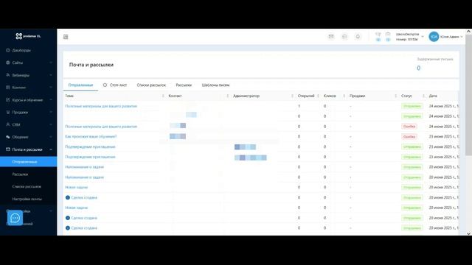Click the Контент sidebar icon
This screenshot has width=472, height=265.
point(8,88)
